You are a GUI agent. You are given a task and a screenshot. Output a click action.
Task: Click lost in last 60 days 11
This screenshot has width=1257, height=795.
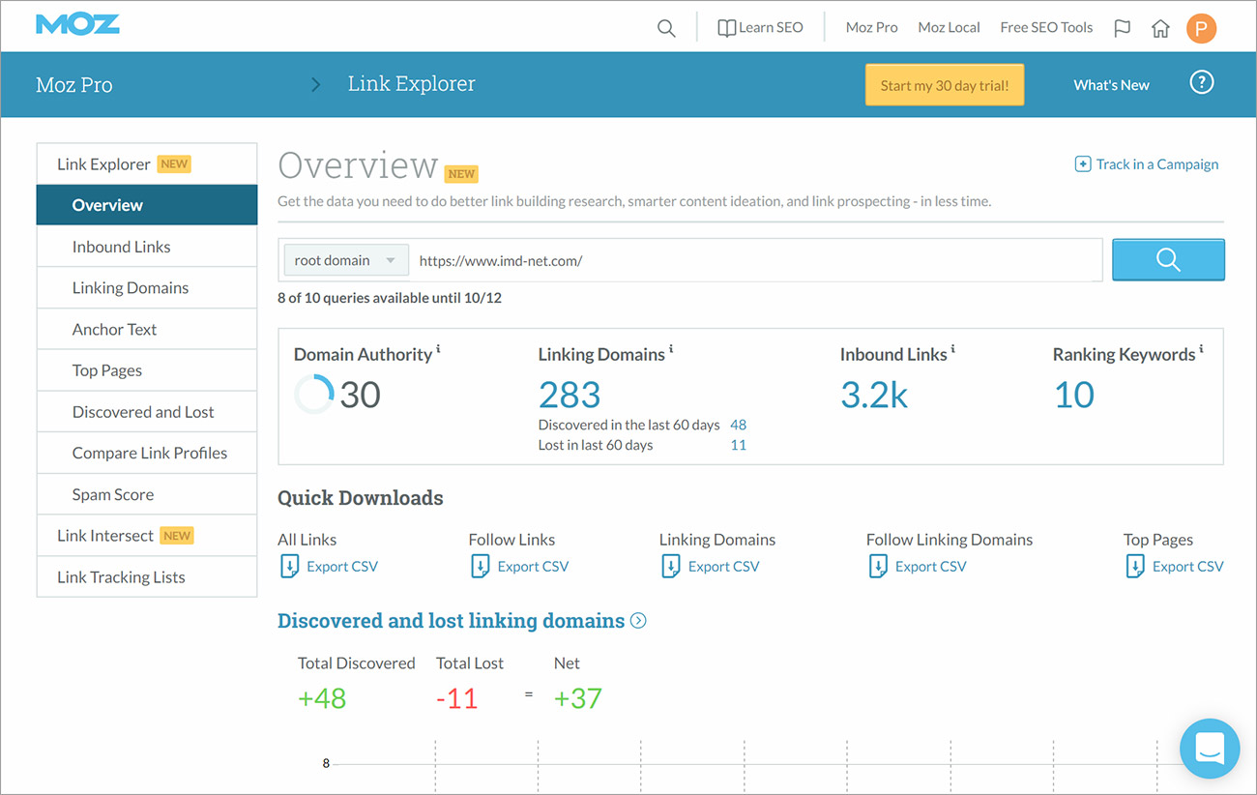click(739, 446)
